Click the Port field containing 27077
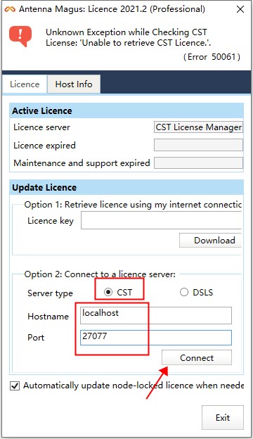The width and height of the screenshot is (253, 439). [156, 338]
